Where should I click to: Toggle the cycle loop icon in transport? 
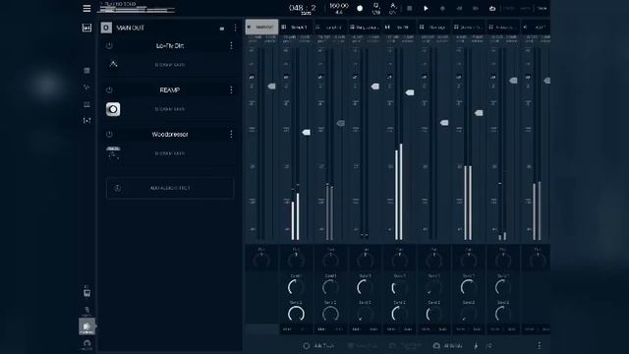[492, 9]
